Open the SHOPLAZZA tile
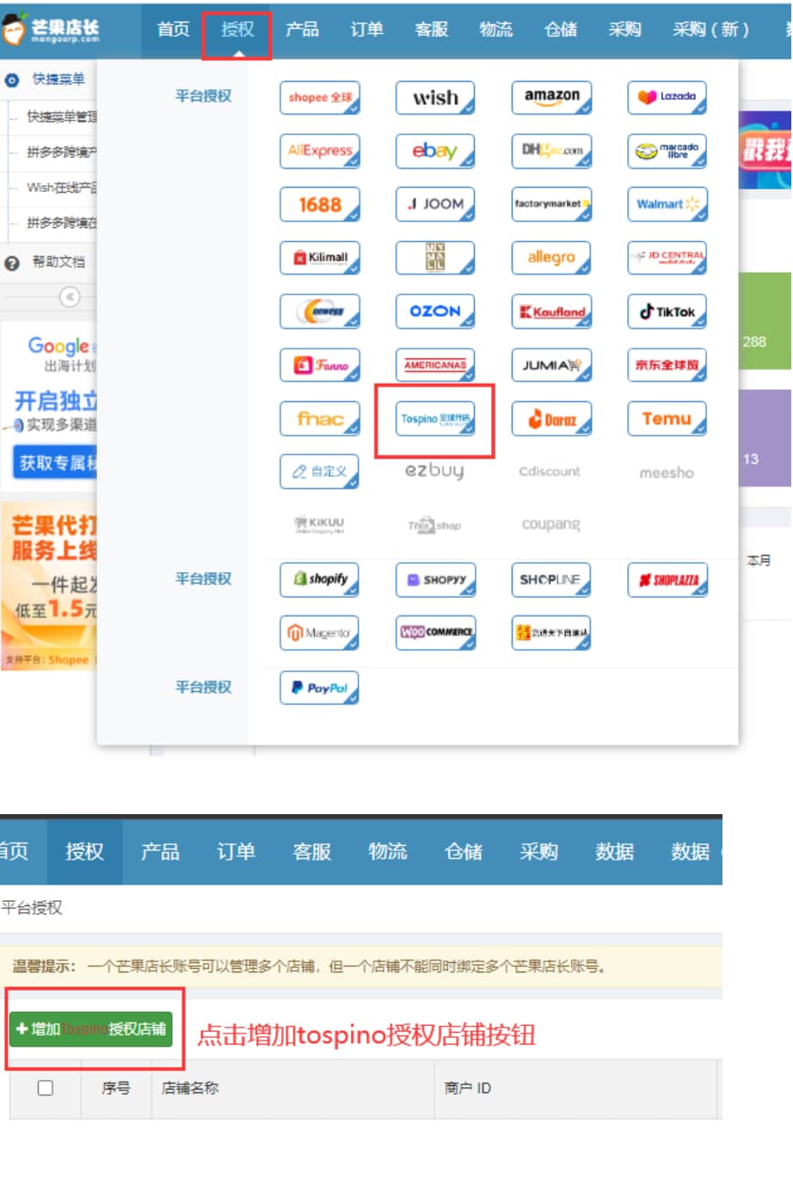This screenshot has width=793, height=1185. 667,579
